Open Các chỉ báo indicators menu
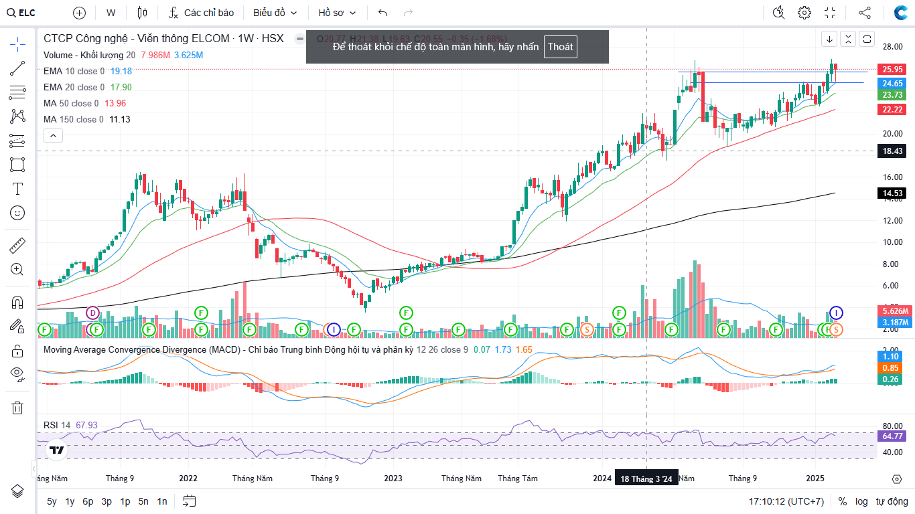The image size is (915, 514). [202, 13]
